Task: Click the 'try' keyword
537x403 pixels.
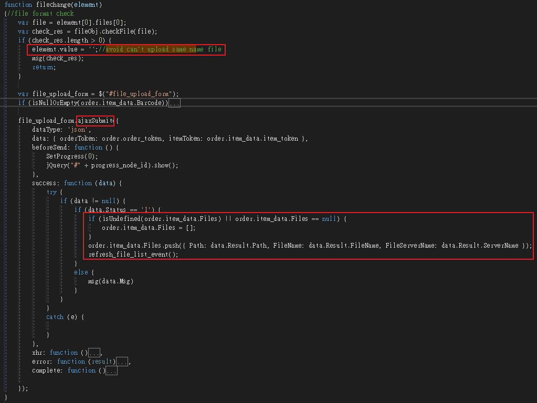Action: (51, 192)
